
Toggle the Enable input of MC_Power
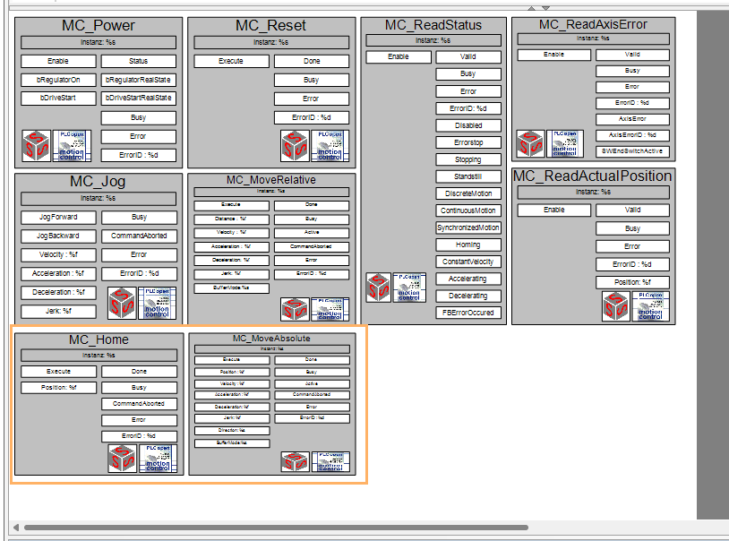click(58, 61)
